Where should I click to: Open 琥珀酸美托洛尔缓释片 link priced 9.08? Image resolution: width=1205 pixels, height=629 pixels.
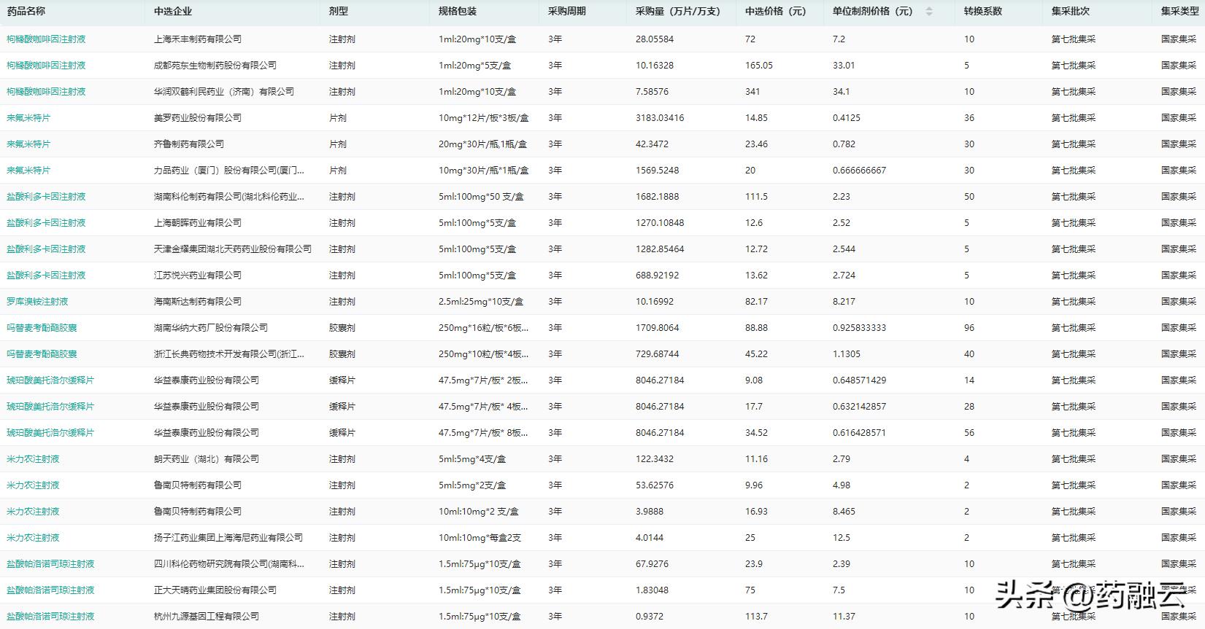(x=50, y=380)
